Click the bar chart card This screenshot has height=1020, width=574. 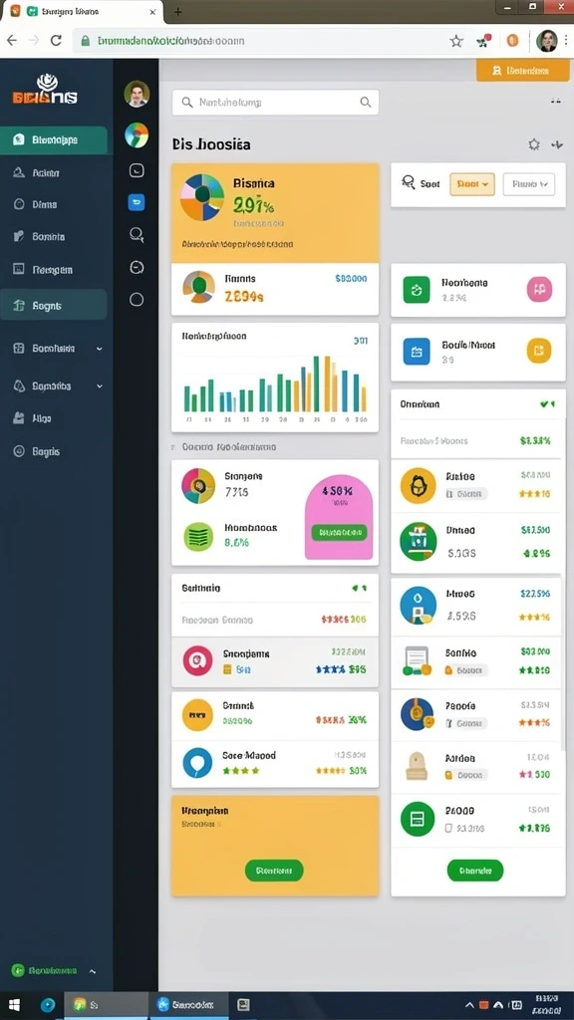point(275,378)
